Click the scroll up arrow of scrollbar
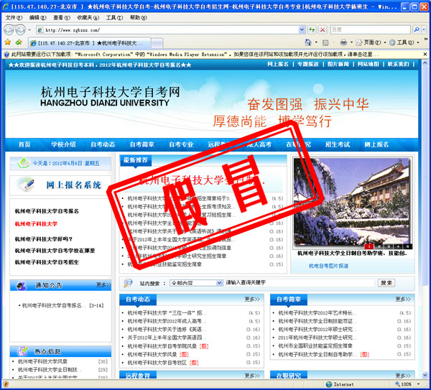The image size is (431, 390). [425, 63]
